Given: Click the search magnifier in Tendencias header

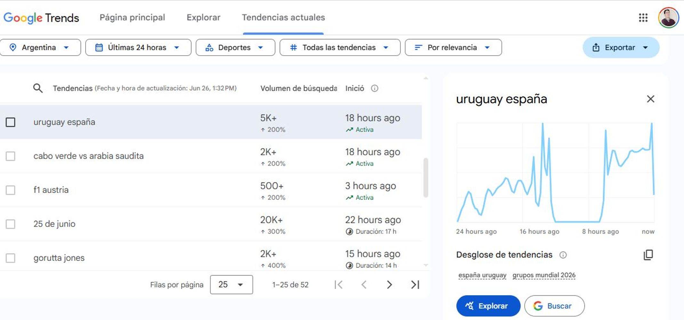Looking at the screenshot, I should 38,88.
